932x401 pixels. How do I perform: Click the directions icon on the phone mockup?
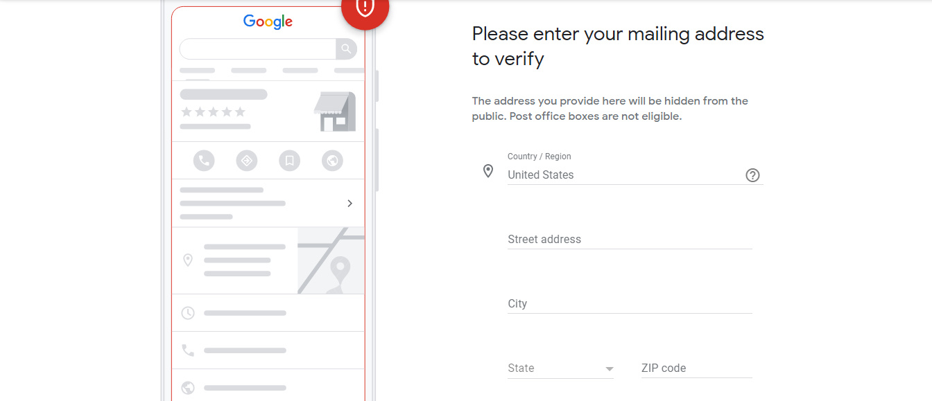tap(246, 160)
